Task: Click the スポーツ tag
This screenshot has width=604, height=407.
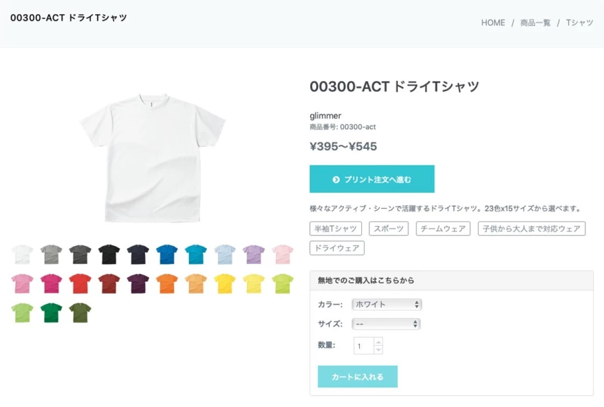Action: tap(389, 228)
